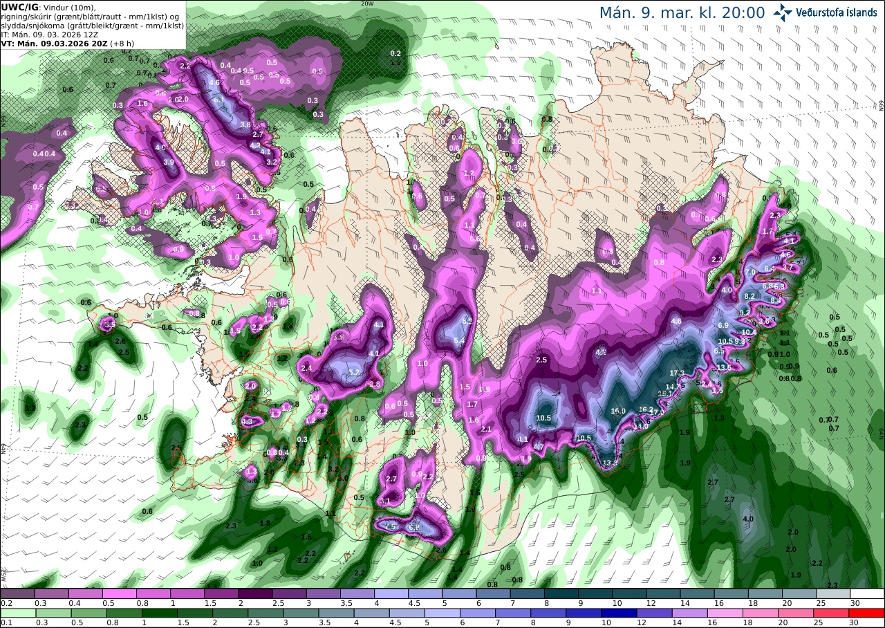Click the 'Mán. 9. mar. kl. 20:00' title

tap(682, 13)
